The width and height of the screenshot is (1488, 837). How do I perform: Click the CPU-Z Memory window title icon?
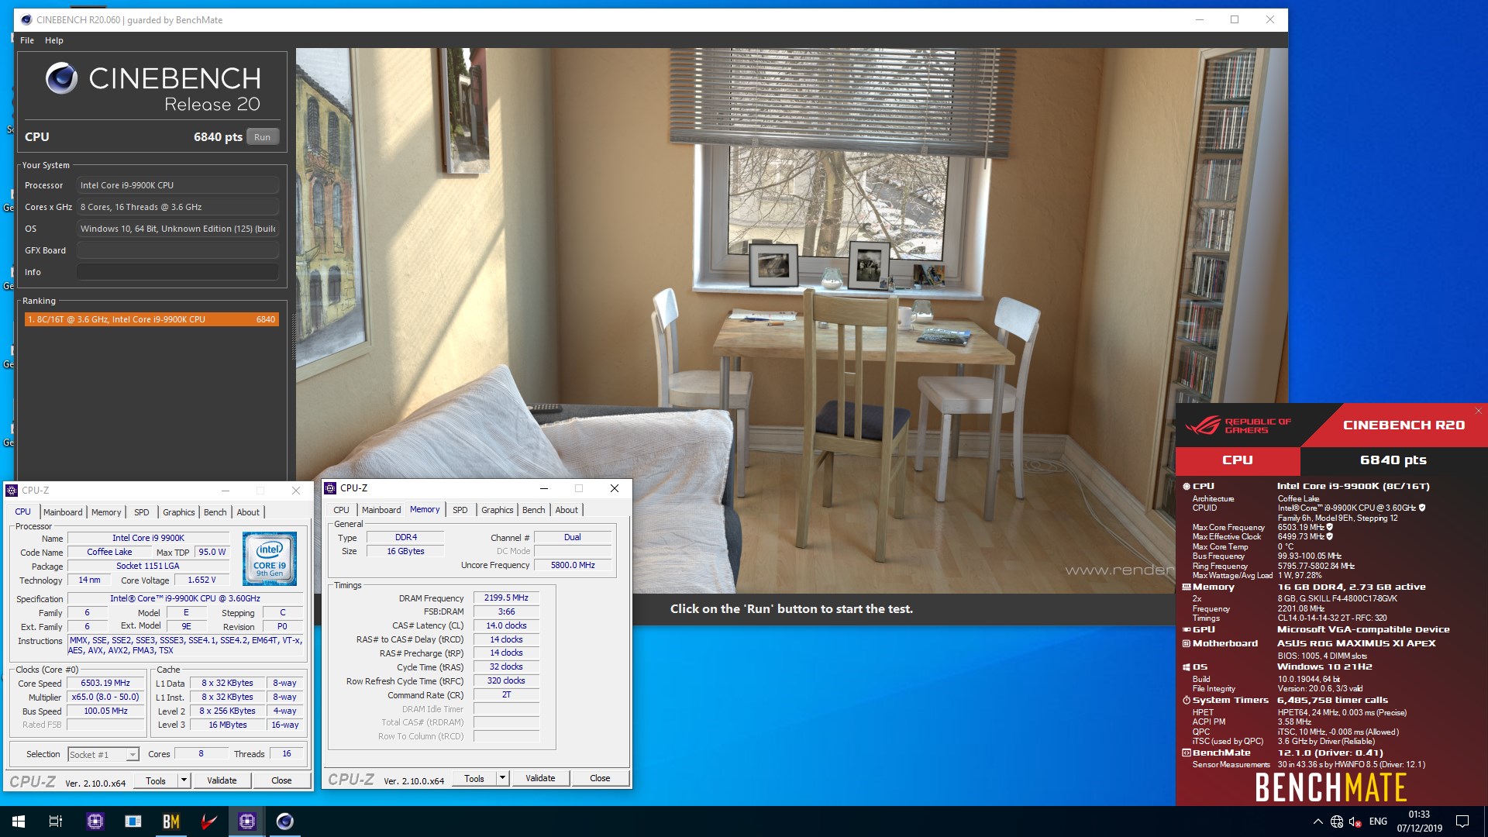[x=330, y=488]
